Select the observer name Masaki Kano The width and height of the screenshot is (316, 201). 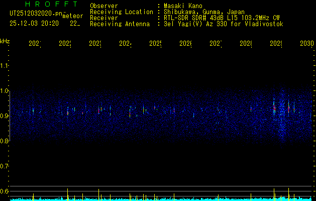183,6
